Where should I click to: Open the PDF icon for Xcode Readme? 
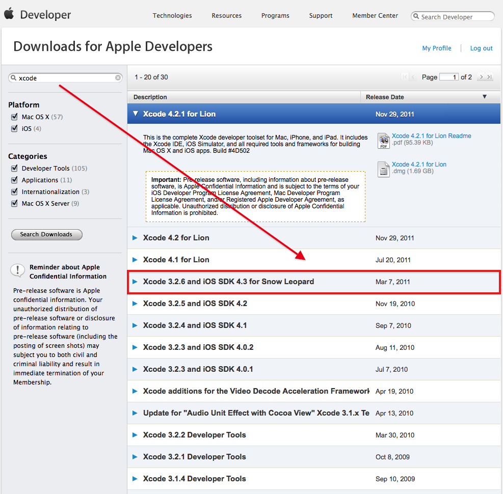coord(384,141)
